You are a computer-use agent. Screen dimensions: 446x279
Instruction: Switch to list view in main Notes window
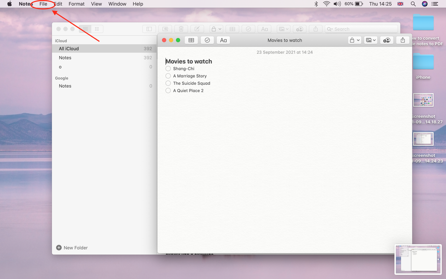coord(86,29)
